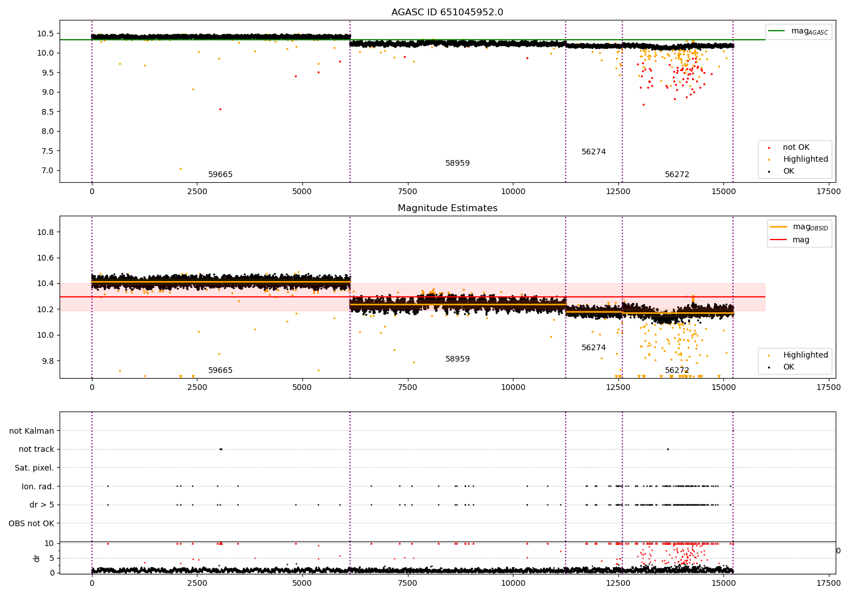Select 'OK' legend entry in top plot

pos(789,171)
